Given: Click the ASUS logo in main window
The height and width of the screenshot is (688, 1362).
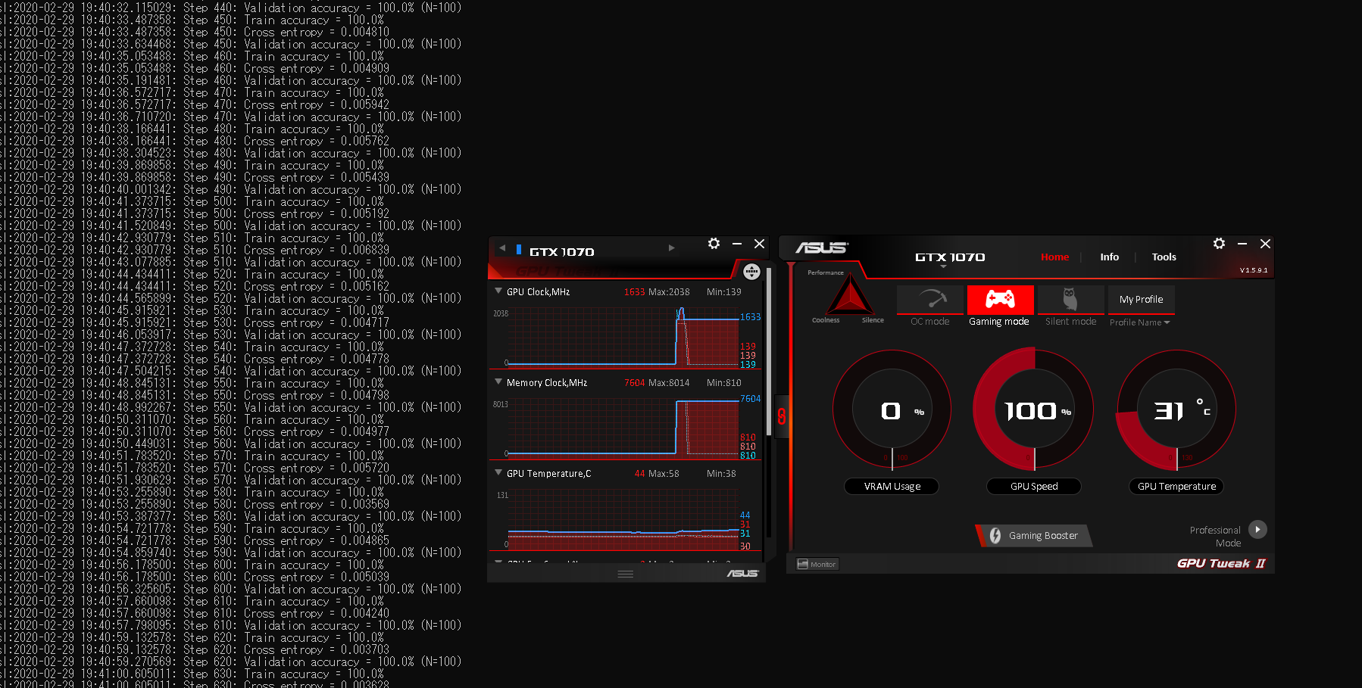Looking at the screenshot, I should 822,247.
